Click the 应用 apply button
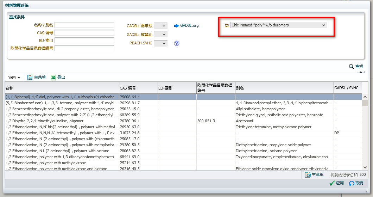The image size is (373, 197). (x=340, y=183)
